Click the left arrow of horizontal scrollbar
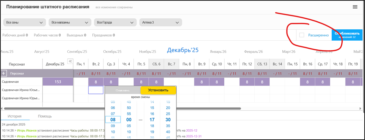The height and width of the screenshot is (140, 365). pos(2,109)
